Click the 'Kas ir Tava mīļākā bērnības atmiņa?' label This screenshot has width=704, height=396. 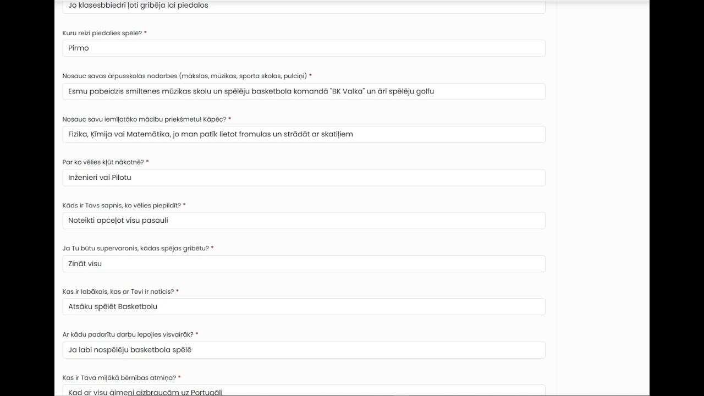tap(119, 378)
